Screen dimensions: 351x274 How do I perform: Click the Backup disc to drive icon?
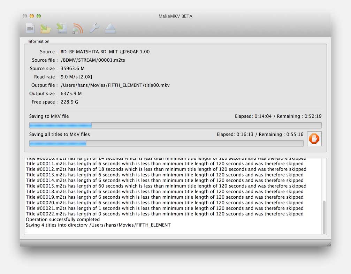(x=62, y=29)
